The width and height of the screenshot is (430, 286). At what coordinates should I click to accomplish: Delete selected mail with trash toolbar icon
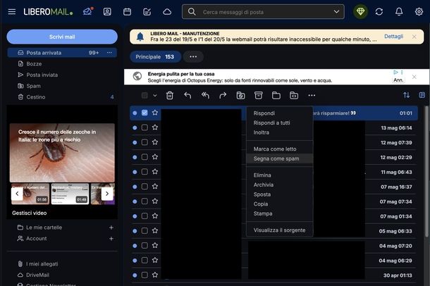pyautogui.click(x=170, y=95)
